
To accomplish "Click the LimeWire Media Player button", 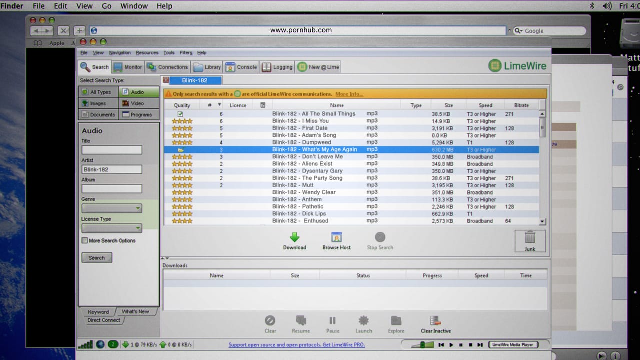I will [513, 345].
